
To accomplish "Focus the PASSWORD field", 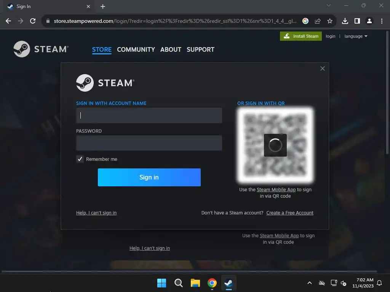I will [149, 143].
